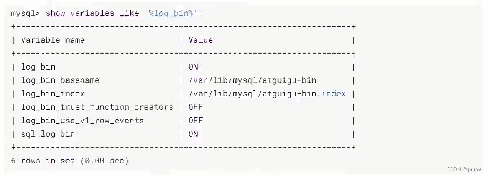Viewport: 489px width, 176px height.
Task: Click OFF value for log_bin_use_v1_row_events
Action: [x=196, y=120]
